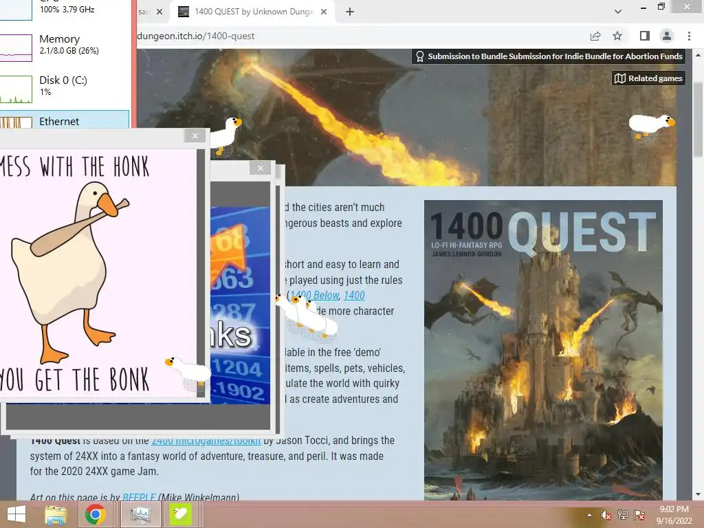The image size is (704, 528).
Task: Follow the second 1400 link
Action: [x=354, y=295]
